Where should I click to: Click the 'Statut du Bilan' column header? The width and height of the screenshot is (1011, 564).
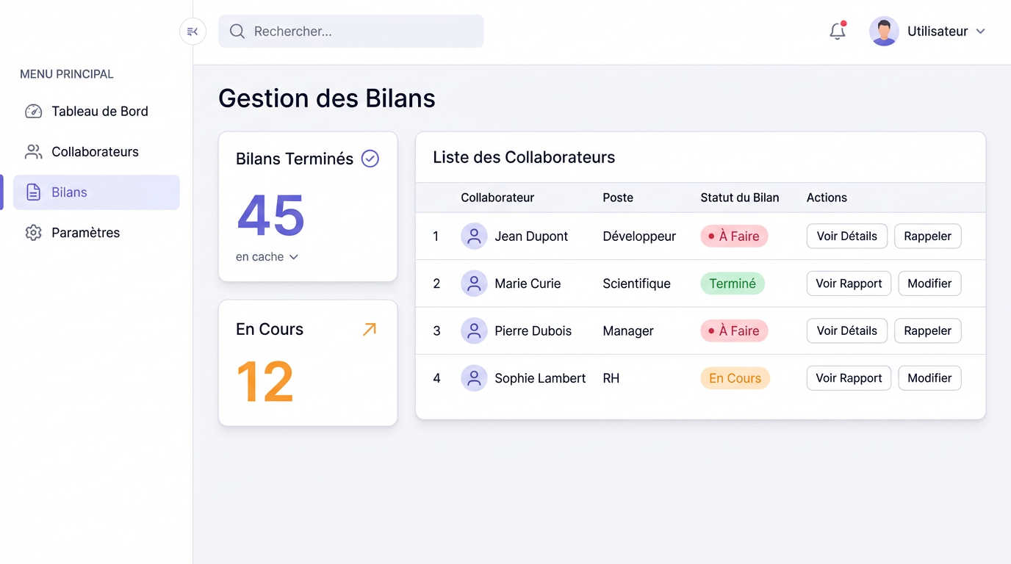click(x=740, y=198)
